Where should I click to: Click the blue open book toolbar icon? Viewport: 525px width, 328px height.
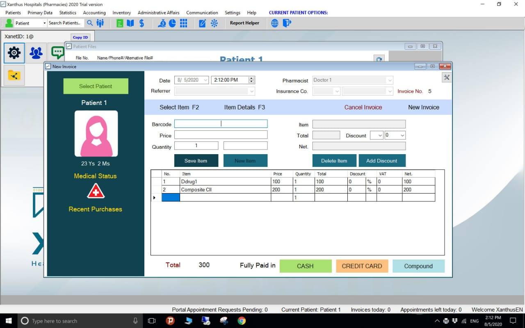(x=130, y=23)
